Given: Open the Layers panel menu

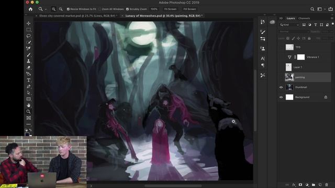Looking at the screenshot, I should [332, 18].
